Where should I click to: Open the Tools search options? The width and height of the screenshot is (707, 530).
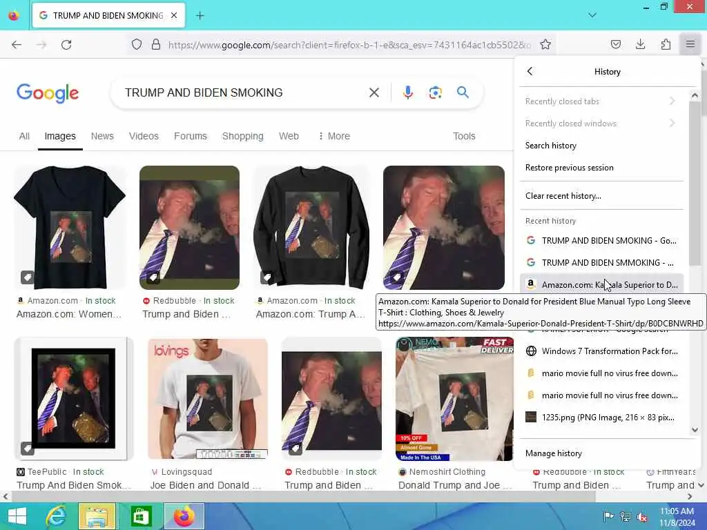[x=464, y=136]
